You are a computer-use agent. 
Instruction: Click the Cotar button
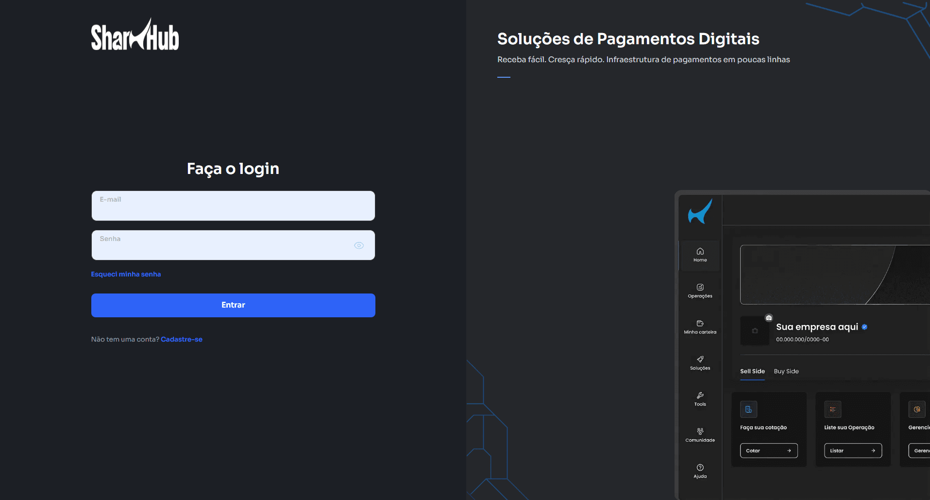(x=769, y=450)
